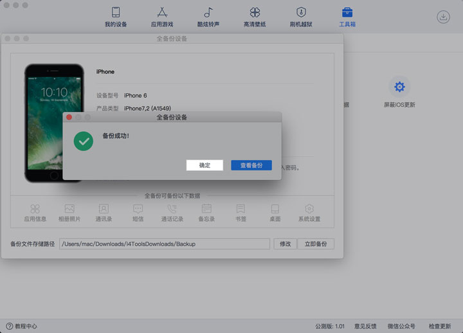Open 酷炫铃声 ringtones icon
This screenshot has height=333, width=463.
[x=208, y=13]
